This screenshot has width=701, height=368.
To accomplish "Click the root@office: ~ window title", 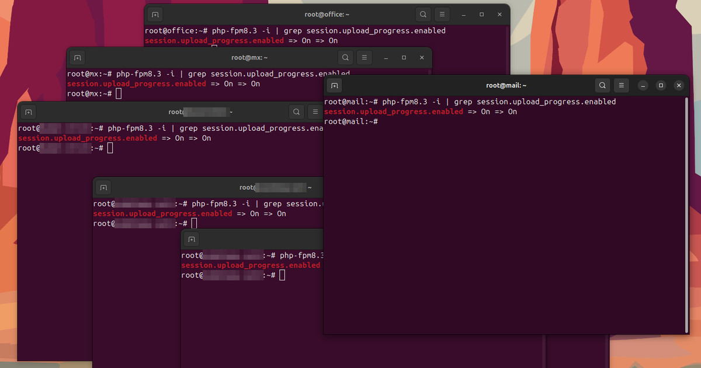I will 327,15.
